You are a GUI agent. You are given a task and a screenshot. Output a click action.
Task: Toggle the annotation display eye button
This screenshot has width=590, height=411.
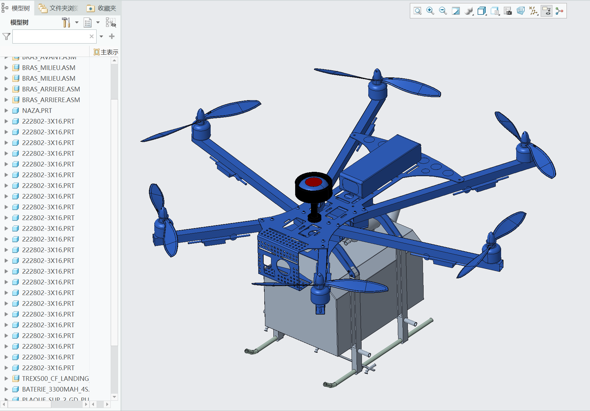pos(546,11)
